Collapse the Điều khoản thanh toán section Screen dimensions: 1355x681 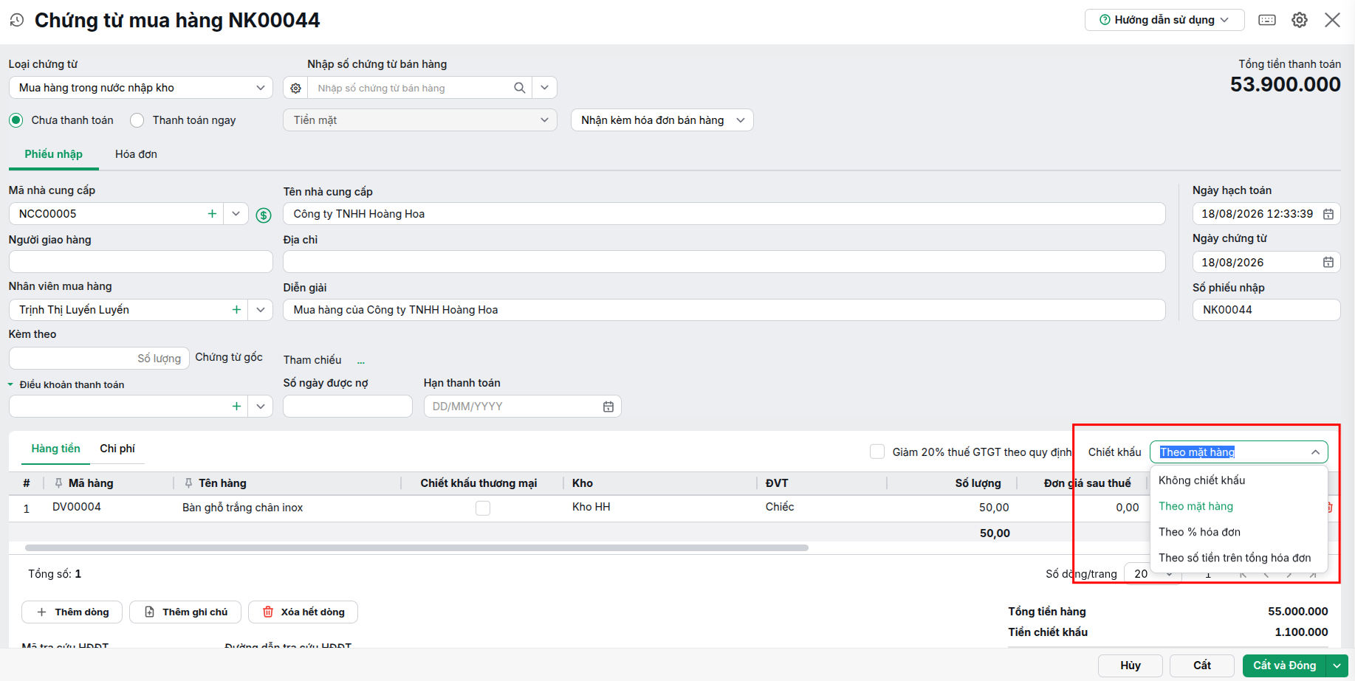click(10, 384)
